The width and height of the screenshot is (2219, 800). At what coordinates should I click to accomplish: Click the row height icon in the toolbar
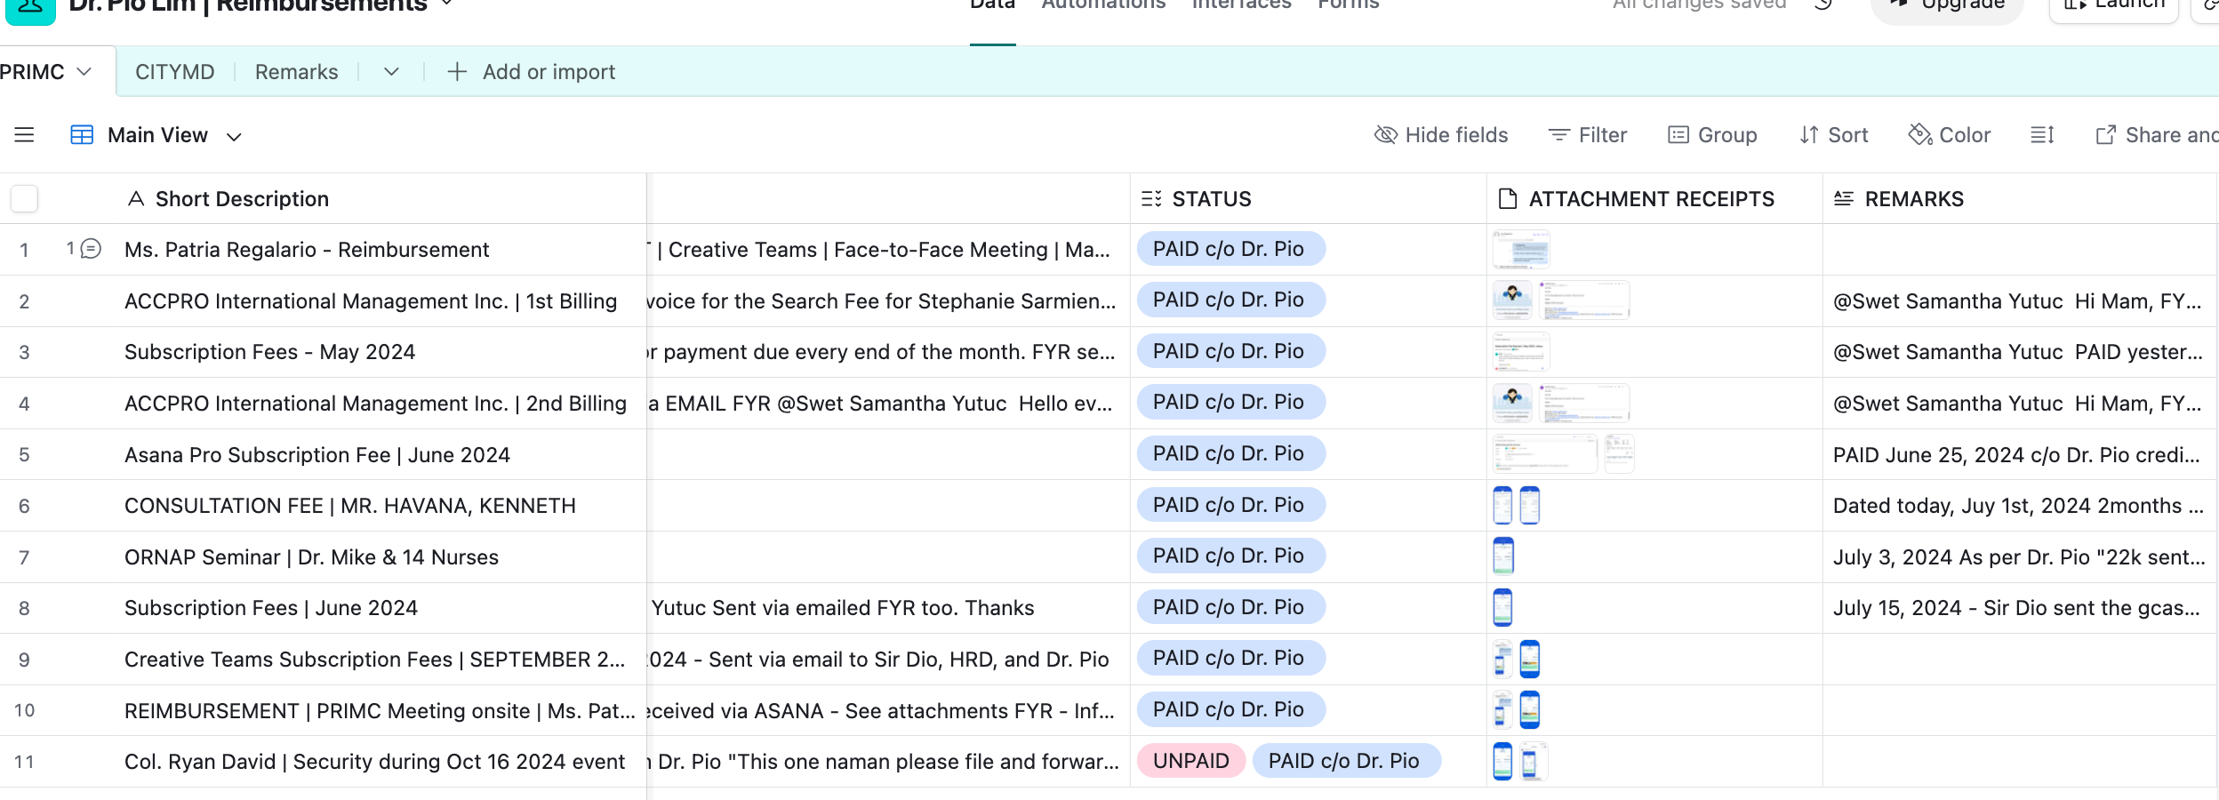(x=2042, y=135)
